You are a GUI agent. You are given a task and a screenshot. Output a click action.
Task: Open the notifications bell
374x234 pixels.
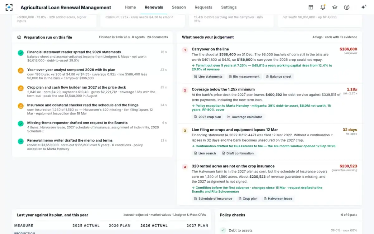323,7
